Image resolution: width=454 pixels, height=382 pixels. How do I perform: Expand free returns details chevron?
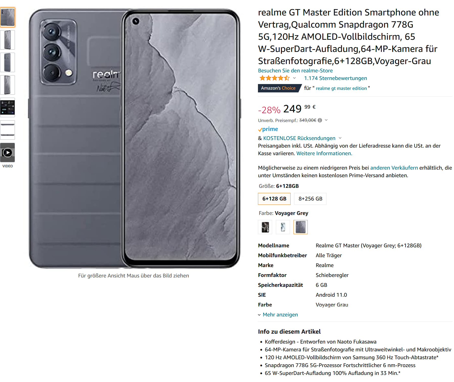(x=340, y=138)
